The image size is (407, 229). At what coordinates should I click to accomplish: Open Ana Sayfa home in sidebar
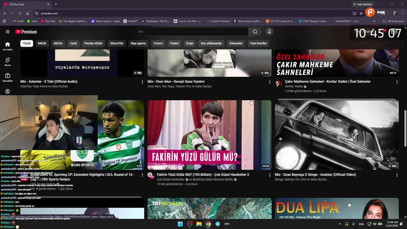click(8, 46)
